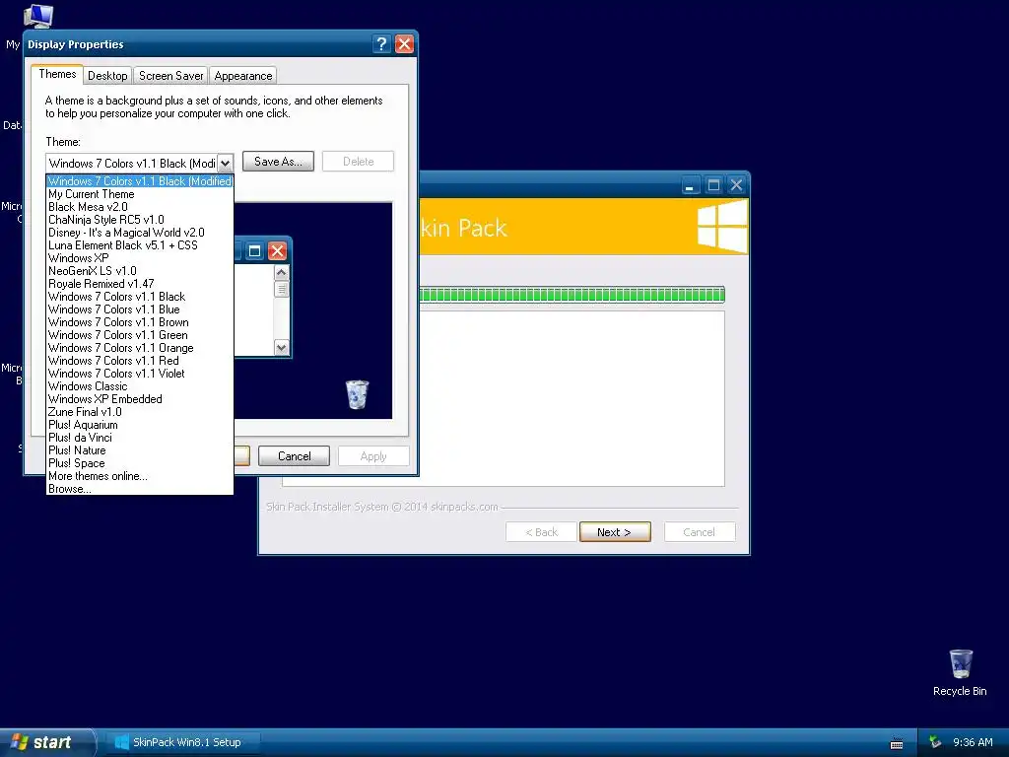Choose Plus! Aquarium theme
Screen dimensions: 1009x757
coord(140,425)
